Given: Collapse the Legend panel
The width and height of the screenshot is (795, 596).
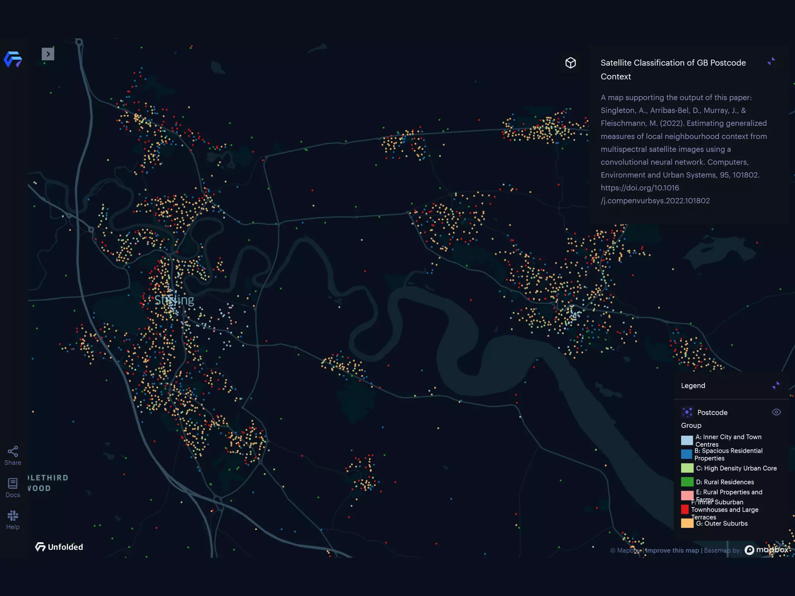Looking at the screenshot, I should click(776, 385).
